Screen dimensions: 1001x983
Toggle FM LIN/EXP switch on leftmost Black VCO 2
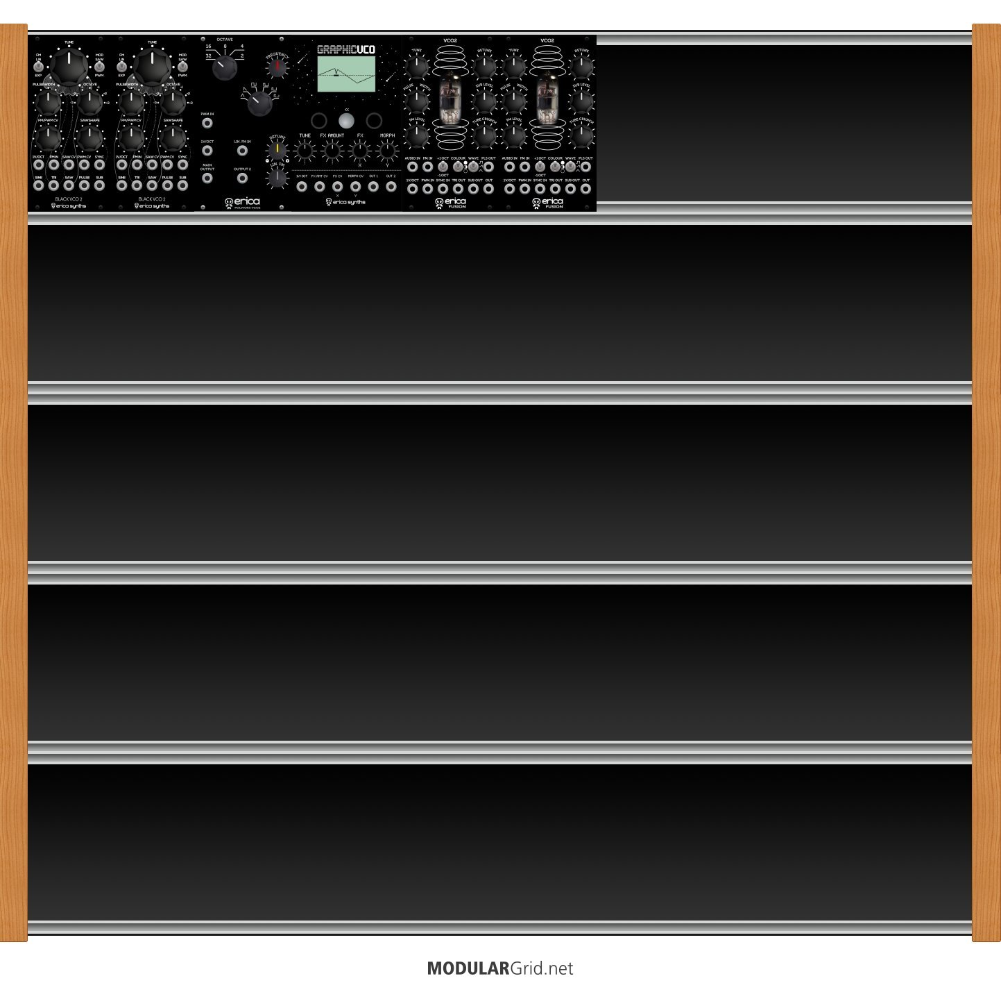point(39,66)
